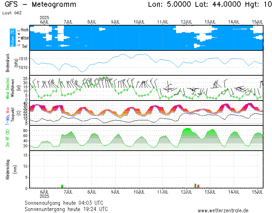This screenshot has height=213, width=272.
Task: Click the 'Mittel' cloud level label
Action: (24, 38)
